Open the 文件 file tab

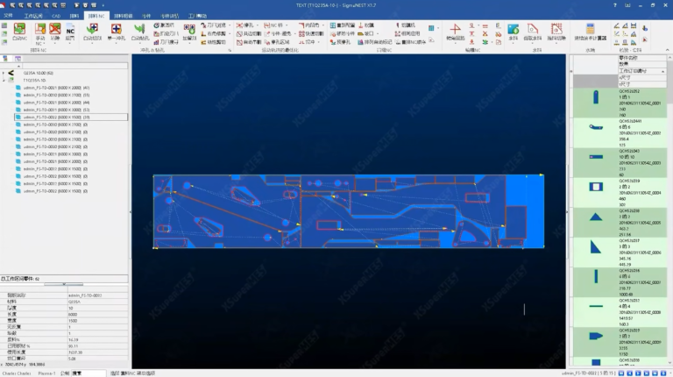[8, 16]
